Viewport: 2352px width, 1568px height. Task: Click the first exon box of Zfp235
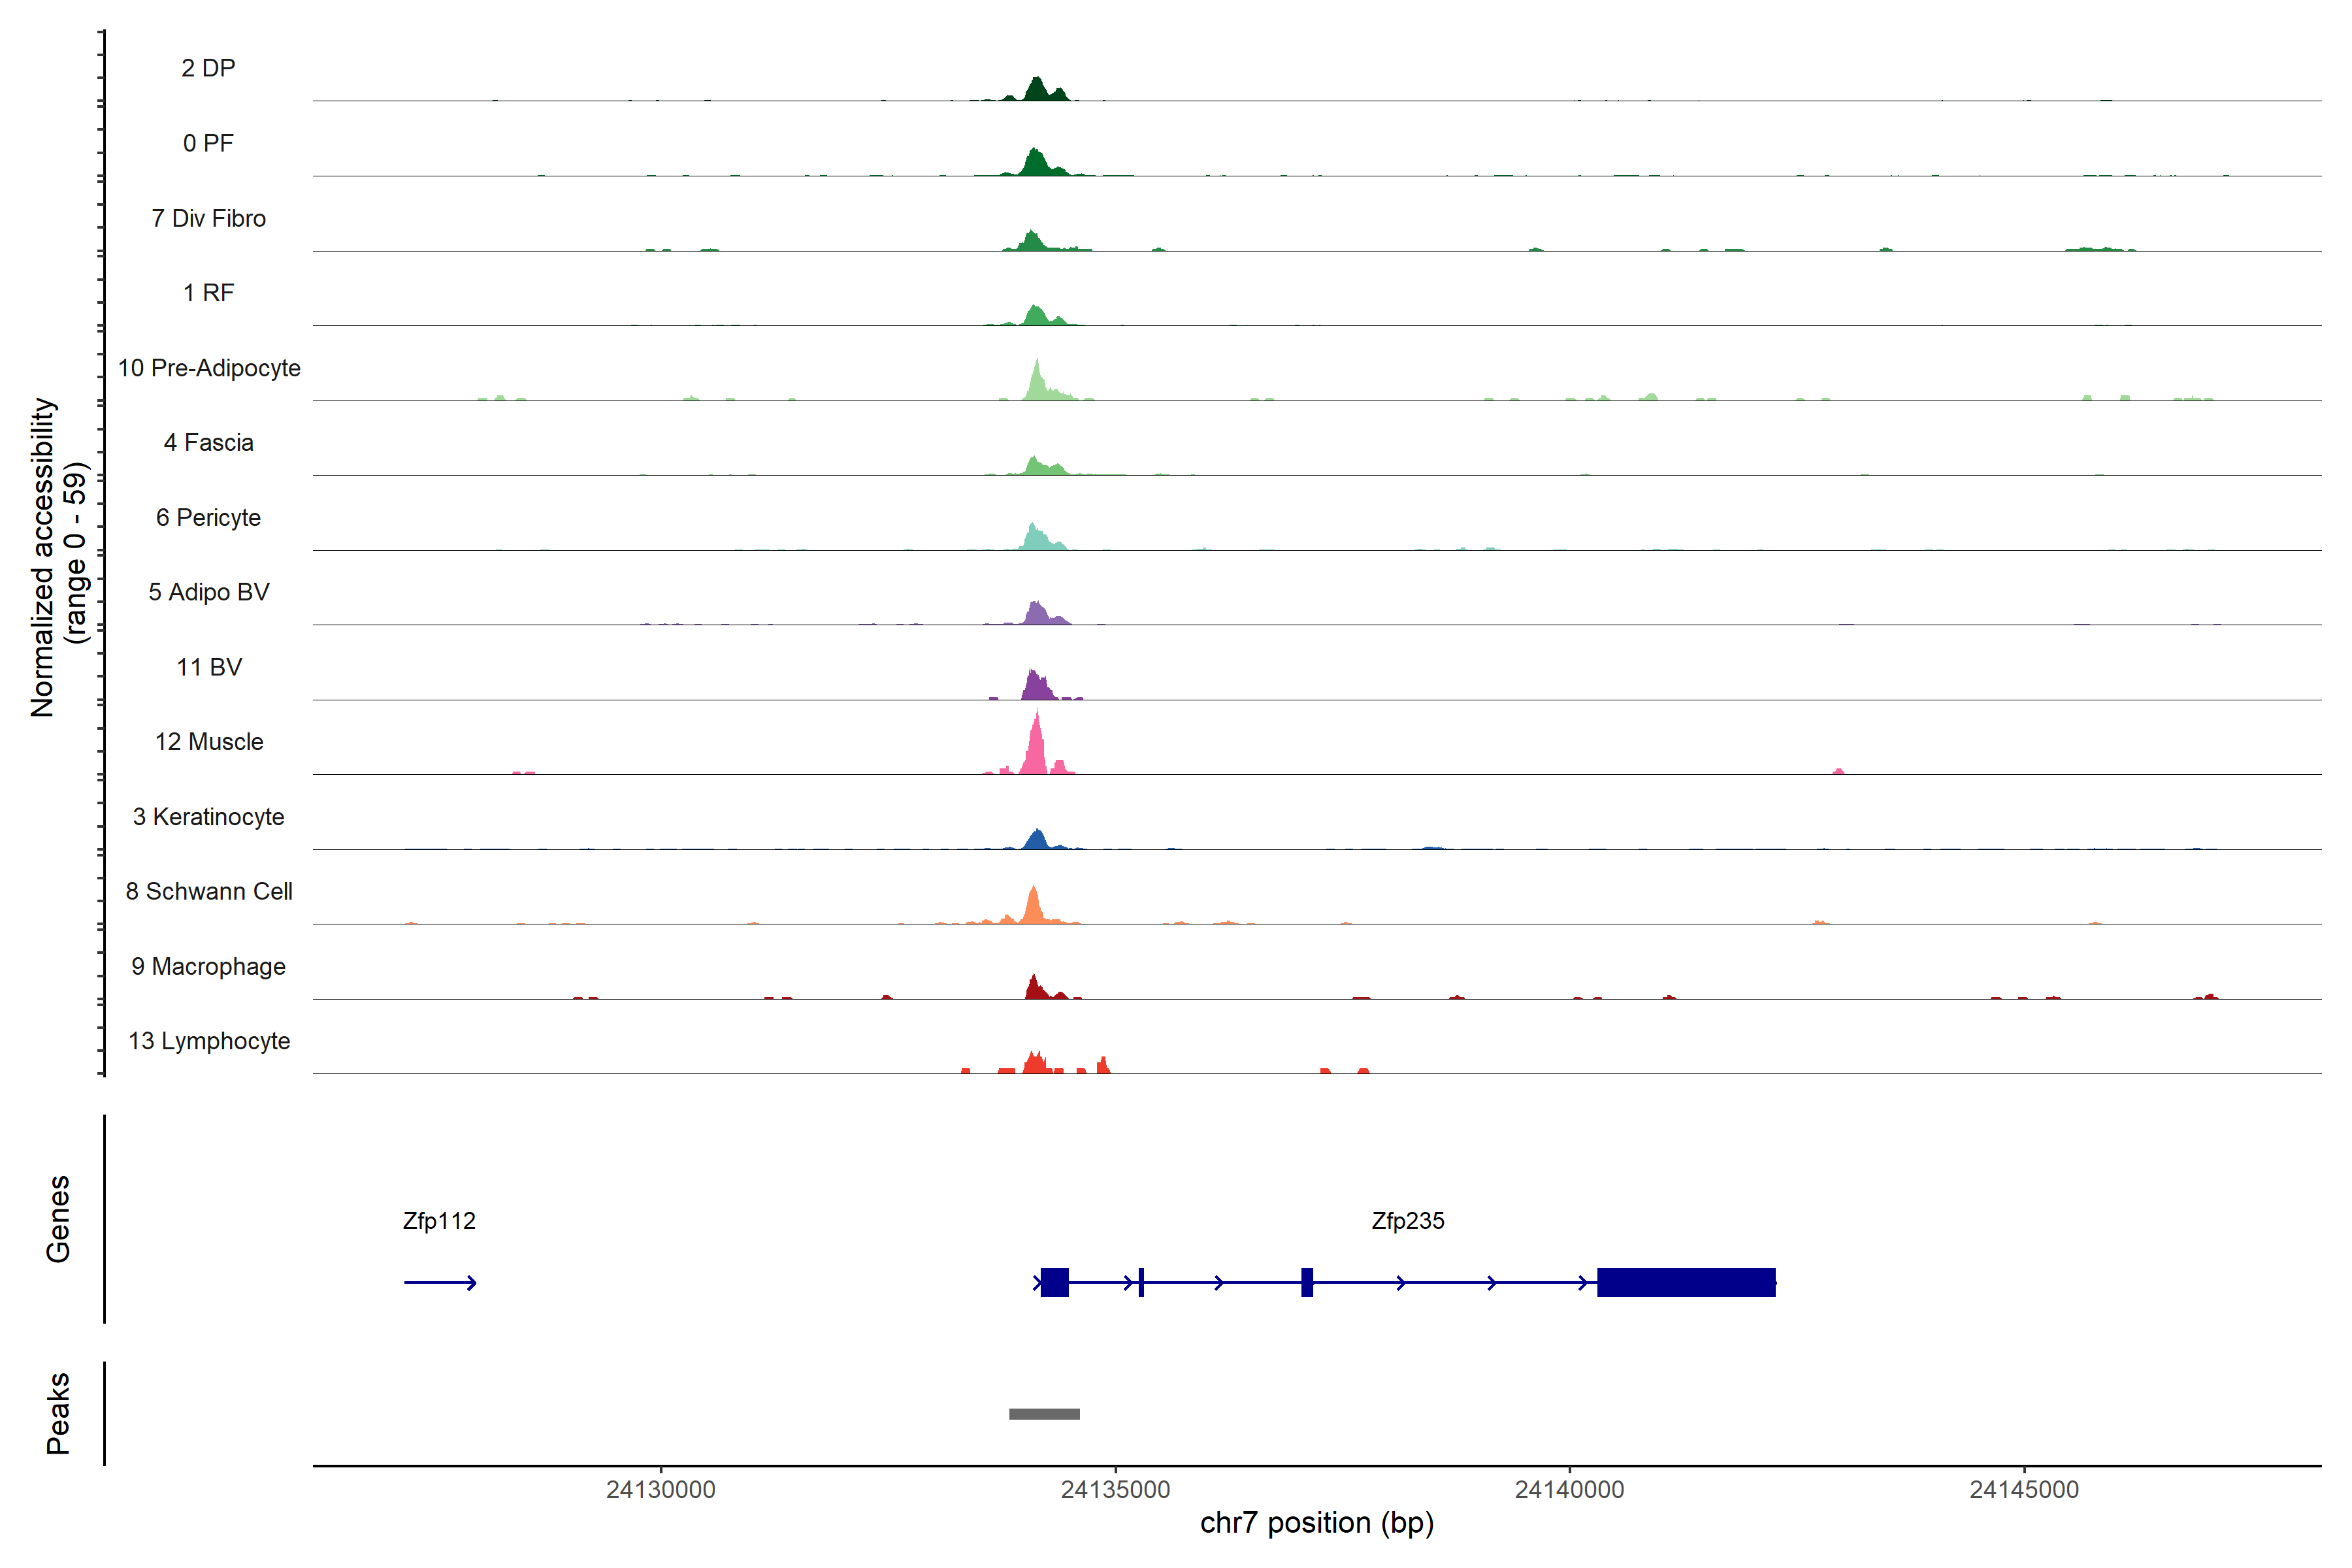click(x=1054, y=1282)
